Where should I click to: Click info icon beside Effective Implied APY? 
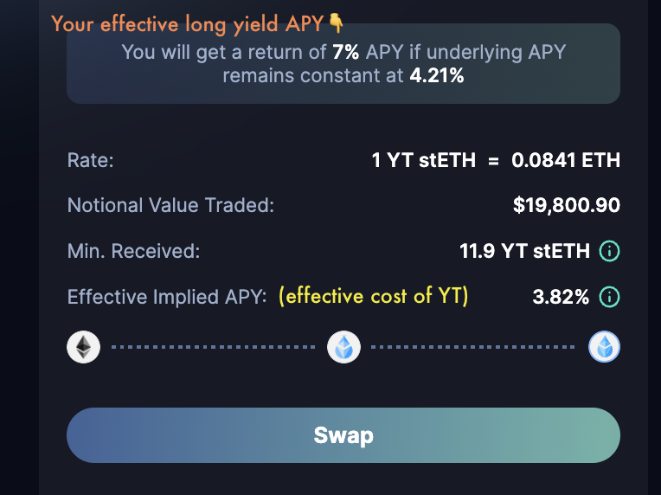(x=610, y=297)
